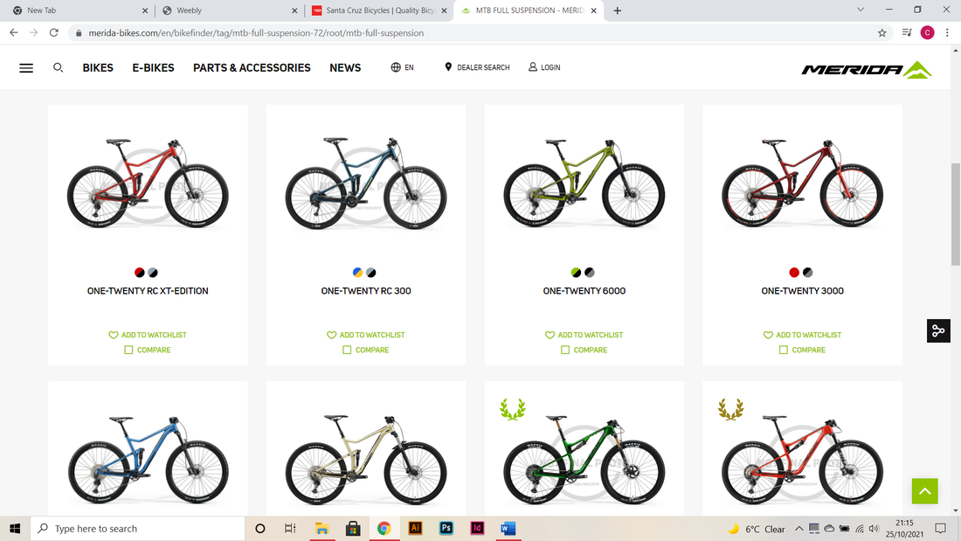961x541 pixels.
Task: Open the One-Twenty RC XT-Edition bike image
Action: [x=148, y=183]
